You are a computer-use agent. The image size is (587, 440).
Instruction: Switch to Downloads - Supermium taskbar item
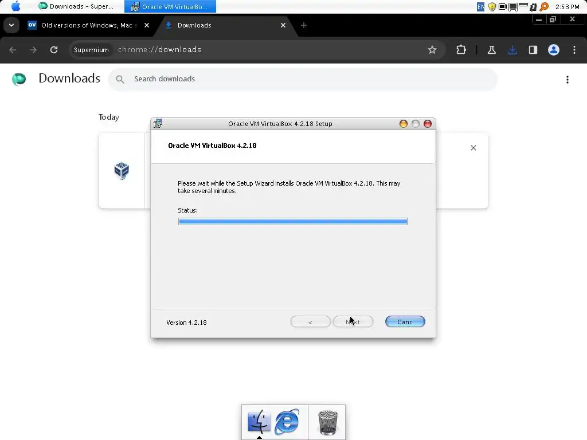(x=76, y=6)
